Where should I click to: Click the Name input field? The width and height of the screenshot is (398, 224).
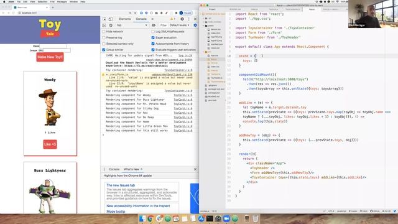click(53, 46)
